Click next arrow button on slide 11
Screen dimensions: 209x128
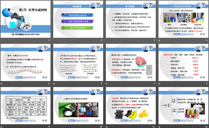[x=151, y=120]
